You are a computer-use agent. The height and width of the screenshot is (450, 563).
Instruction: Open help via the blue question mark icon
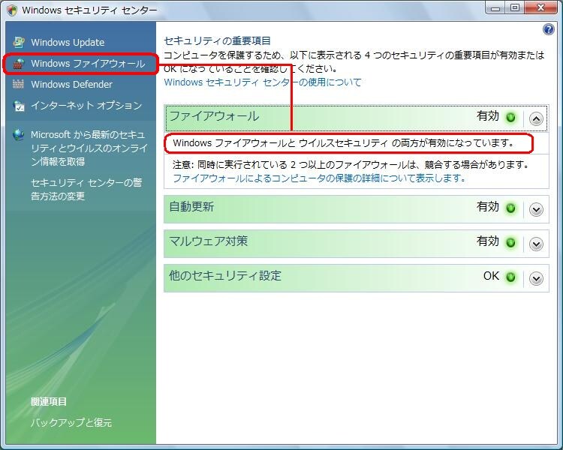click(x=548, y=29)
